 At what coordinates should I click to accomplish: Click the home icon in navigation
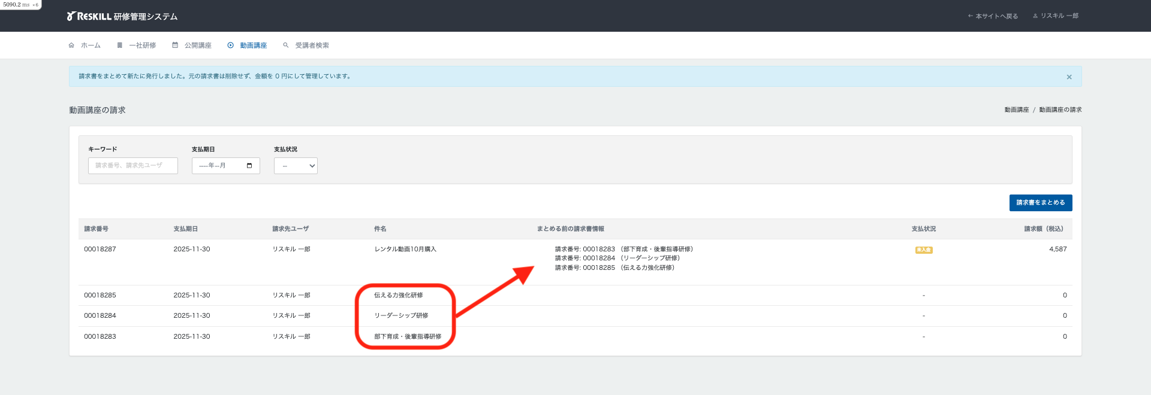(71, 45)
